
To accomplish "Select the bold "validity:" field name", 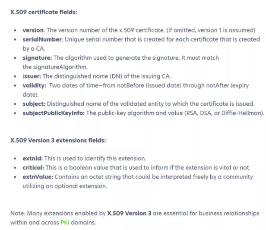I will [x=35, y=85].
